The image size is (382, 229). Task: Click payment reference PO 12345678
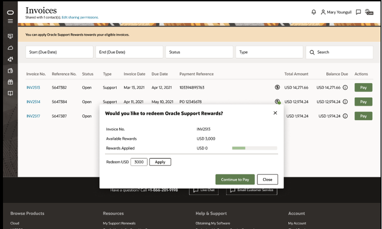point(190,101)
